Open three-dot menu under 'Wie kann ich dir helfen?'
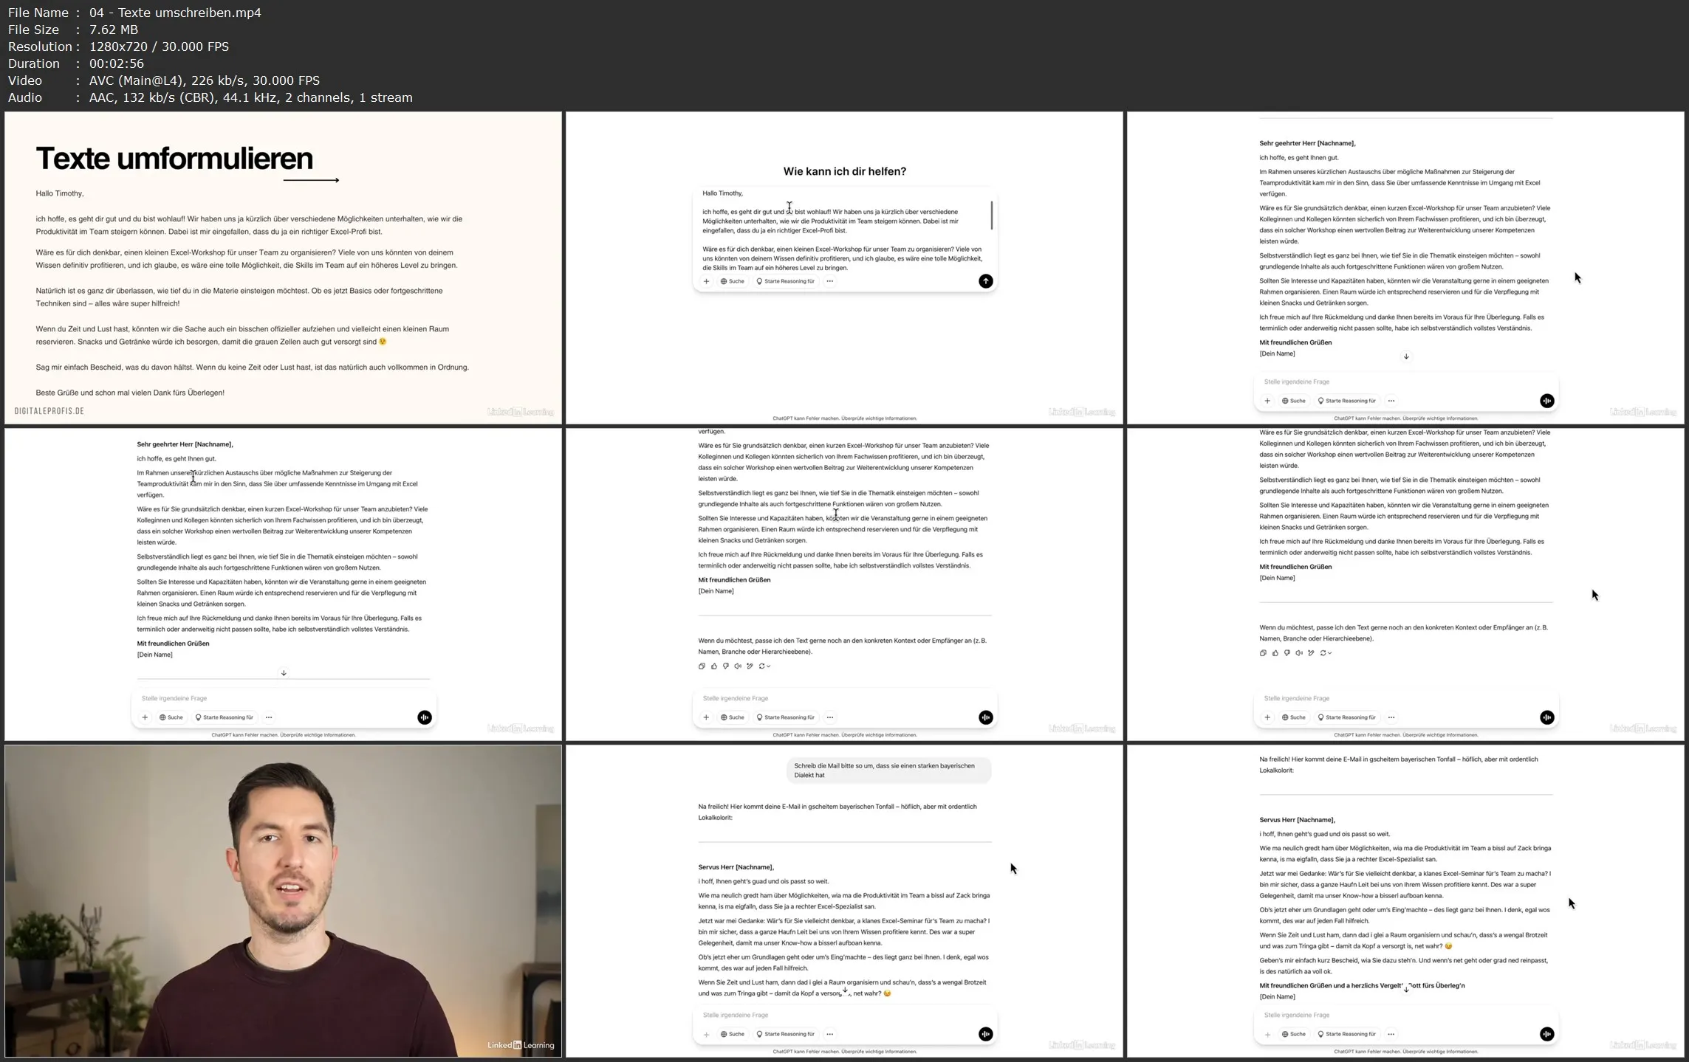The image size is (1689, 1062). (x=830, y=281)
